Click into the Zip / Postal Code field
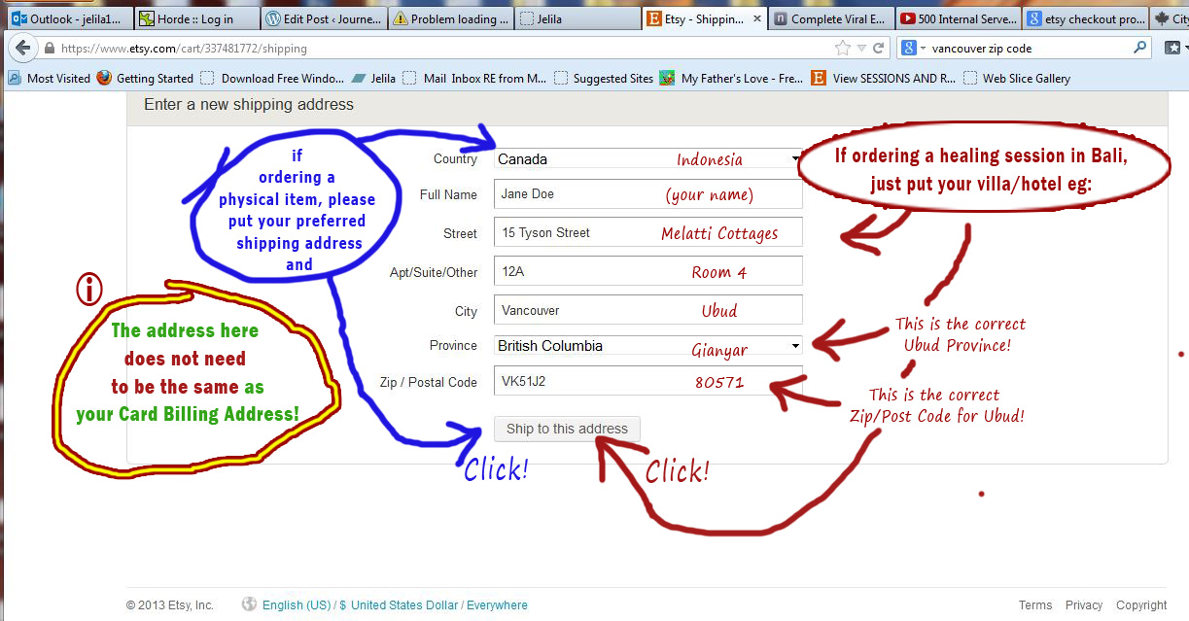The height and width of the screenshot is (621, 1189). pos(647,382)
